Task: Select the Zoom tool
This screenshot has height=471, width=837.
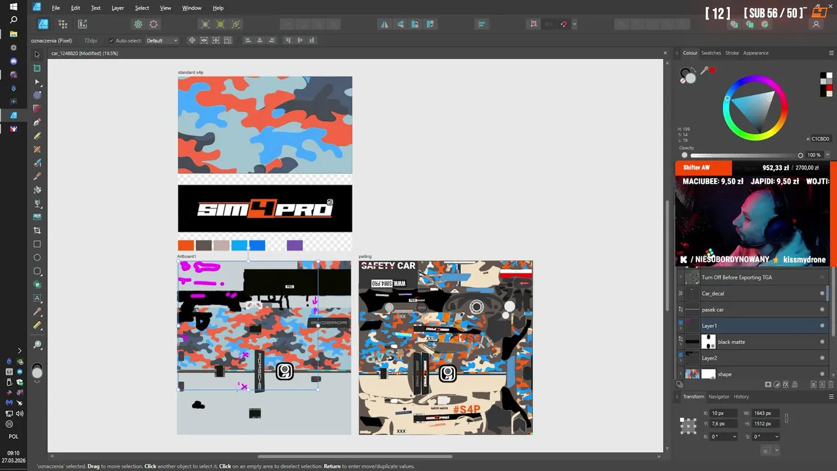Action: pyautogui.click(x=37, y=345)
